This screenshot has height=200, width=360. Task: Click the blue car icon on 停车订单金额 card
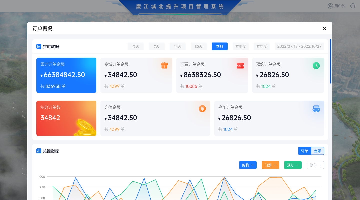tap(316, 109)
